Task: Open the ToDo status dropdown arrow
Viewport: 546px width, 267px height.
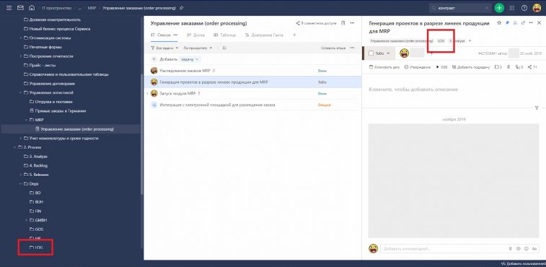Action: tap(389, 53)
